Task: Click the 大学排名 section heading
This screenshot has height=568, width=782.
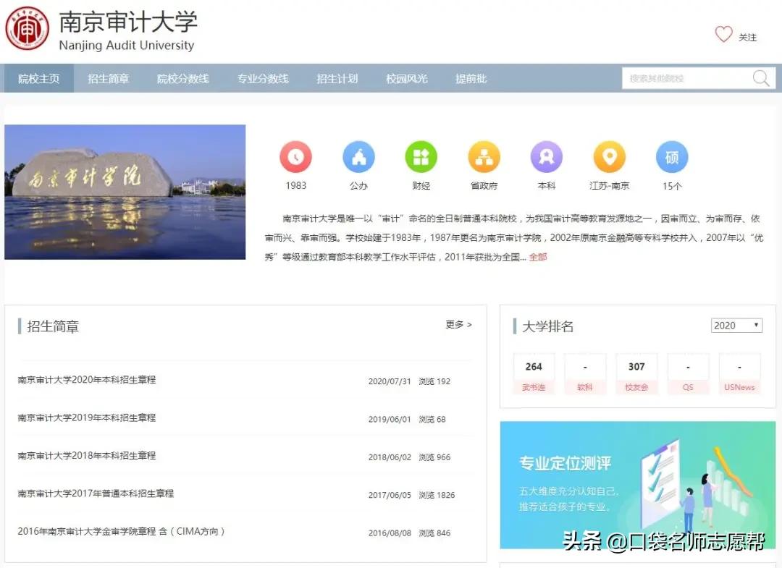Action: click(547, 326)
